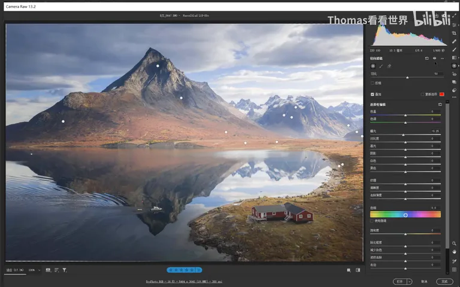This screenshot has width=460, height=287.
Task: Open more image settings (three dots) in toolbar
Action: [x=454, y=97]
